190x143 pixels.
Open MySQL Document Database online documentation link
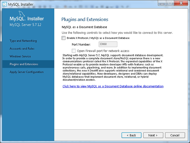[113, 86]
